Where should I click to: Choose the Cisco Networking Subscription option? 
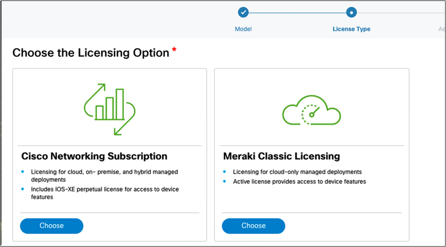coord(52,226)
